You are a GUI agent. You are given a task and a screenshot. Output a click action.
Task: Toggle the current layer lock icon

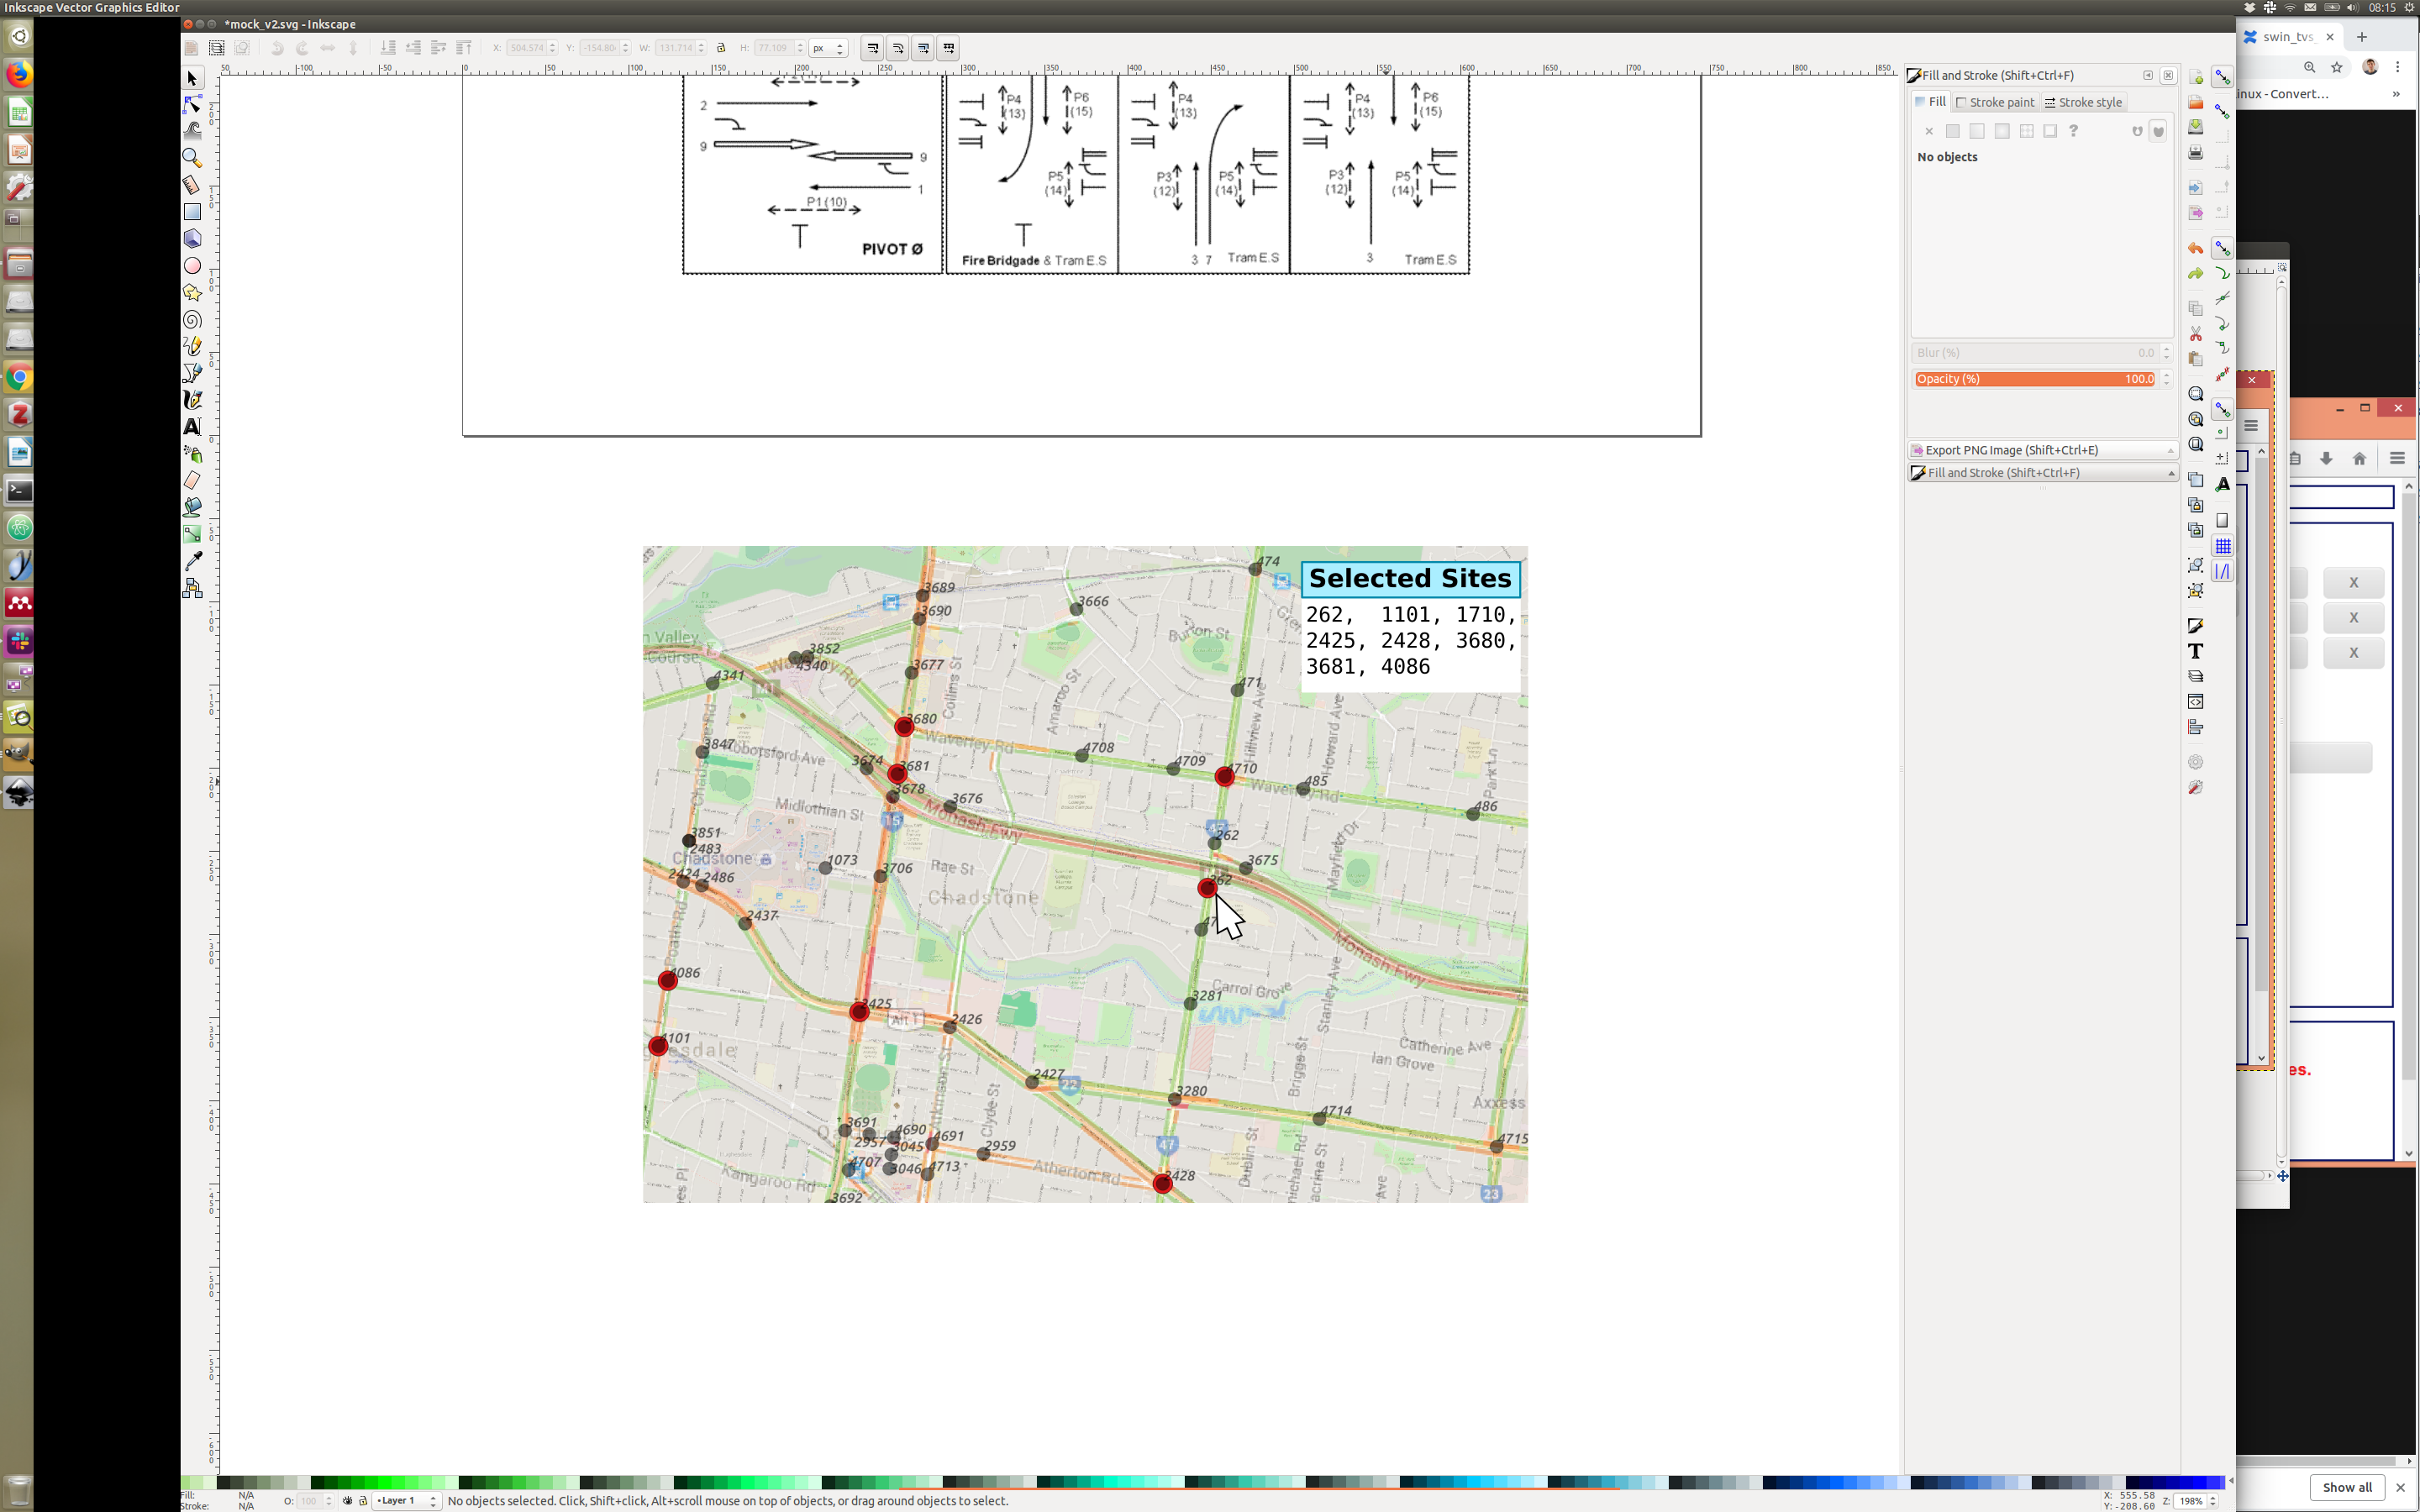point(362,1501)
